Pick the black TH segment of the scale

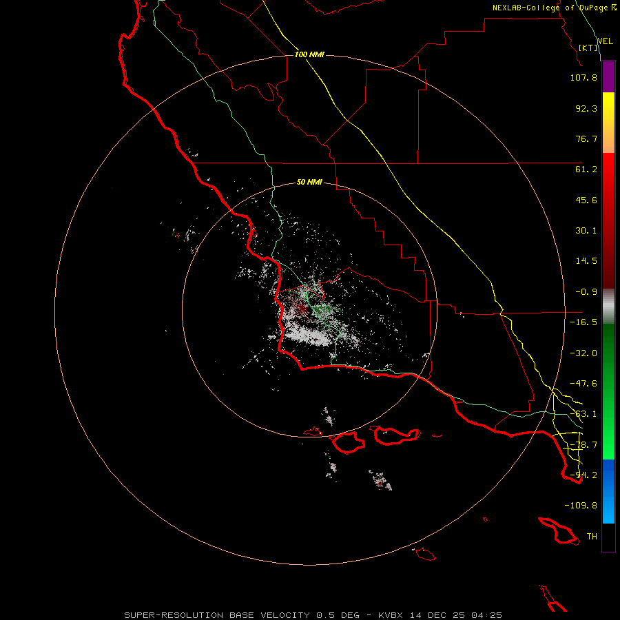coord(608,537)
